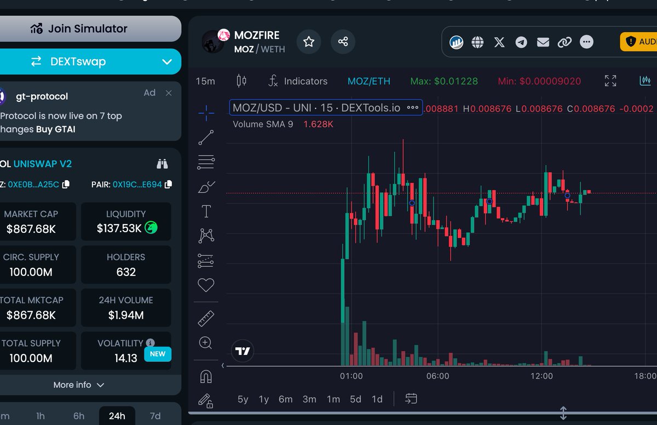Set chart range to 1d
Viewport: 657px width, 425px height.
(x=377, y=399)
